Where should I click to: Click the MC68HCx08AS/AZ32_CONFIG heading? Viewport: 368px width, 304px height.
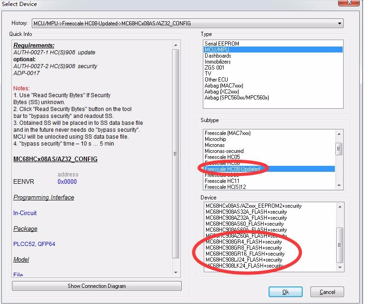coord(55,159)
